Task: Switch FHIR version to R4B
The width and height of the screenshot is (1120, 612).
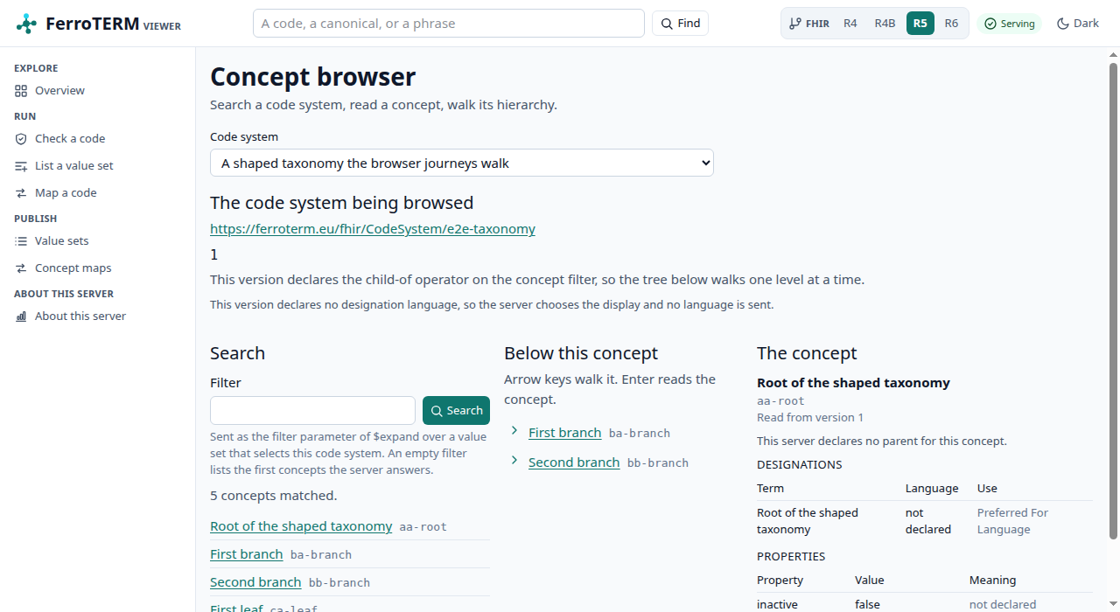Action: 885,24
